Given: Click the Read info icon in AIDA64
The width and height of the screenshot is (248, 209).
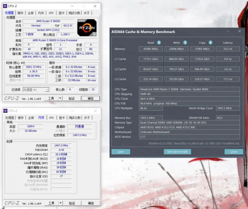Looking at the screenshot, I should (x=159, y=42).
